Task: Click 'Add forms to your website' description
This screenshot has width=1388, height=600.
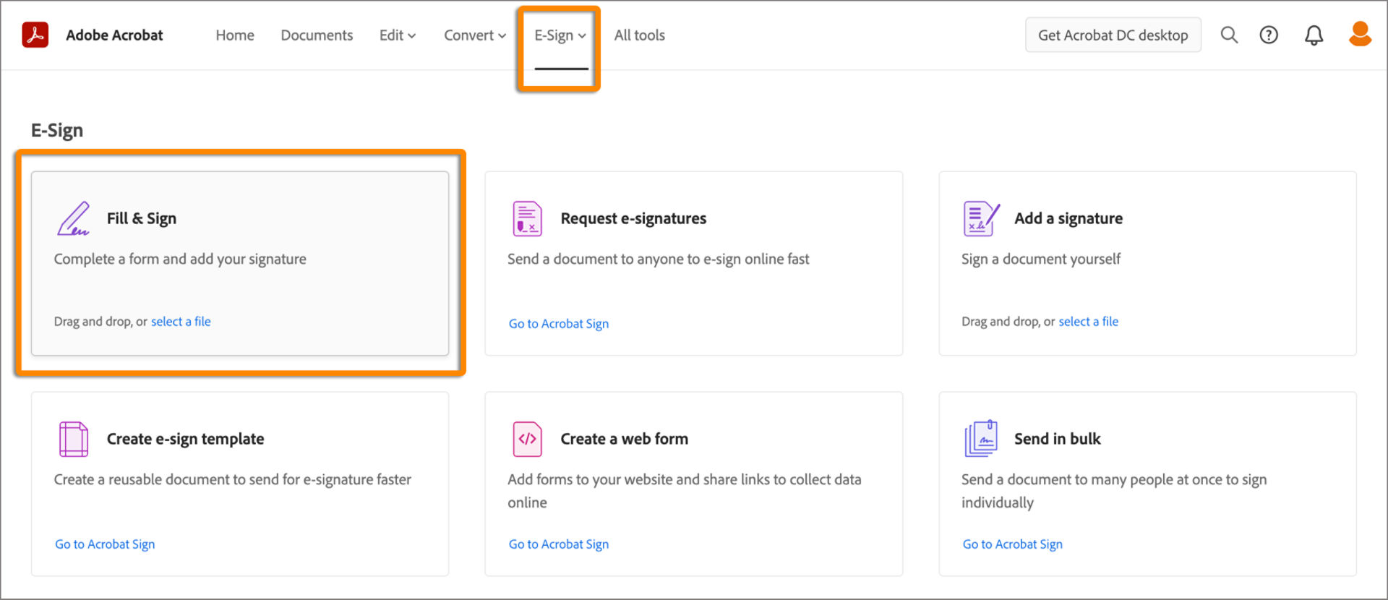Action: tap(684, 491)
